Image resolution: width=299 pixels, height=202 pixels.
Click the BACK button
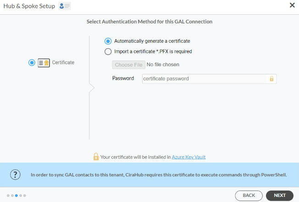(x=249, y=195)
